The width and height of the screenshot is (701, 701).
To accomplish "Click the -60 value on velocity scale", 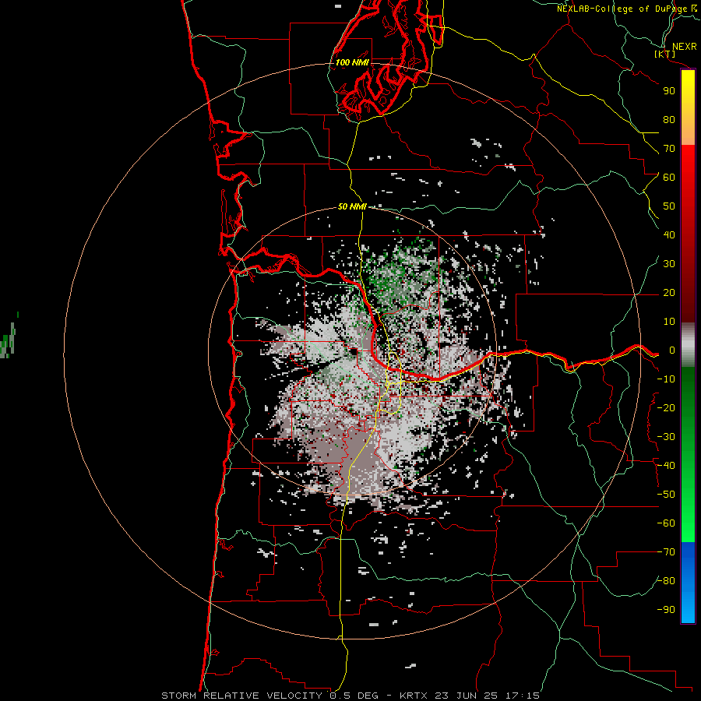I will (x=666, y=523).
